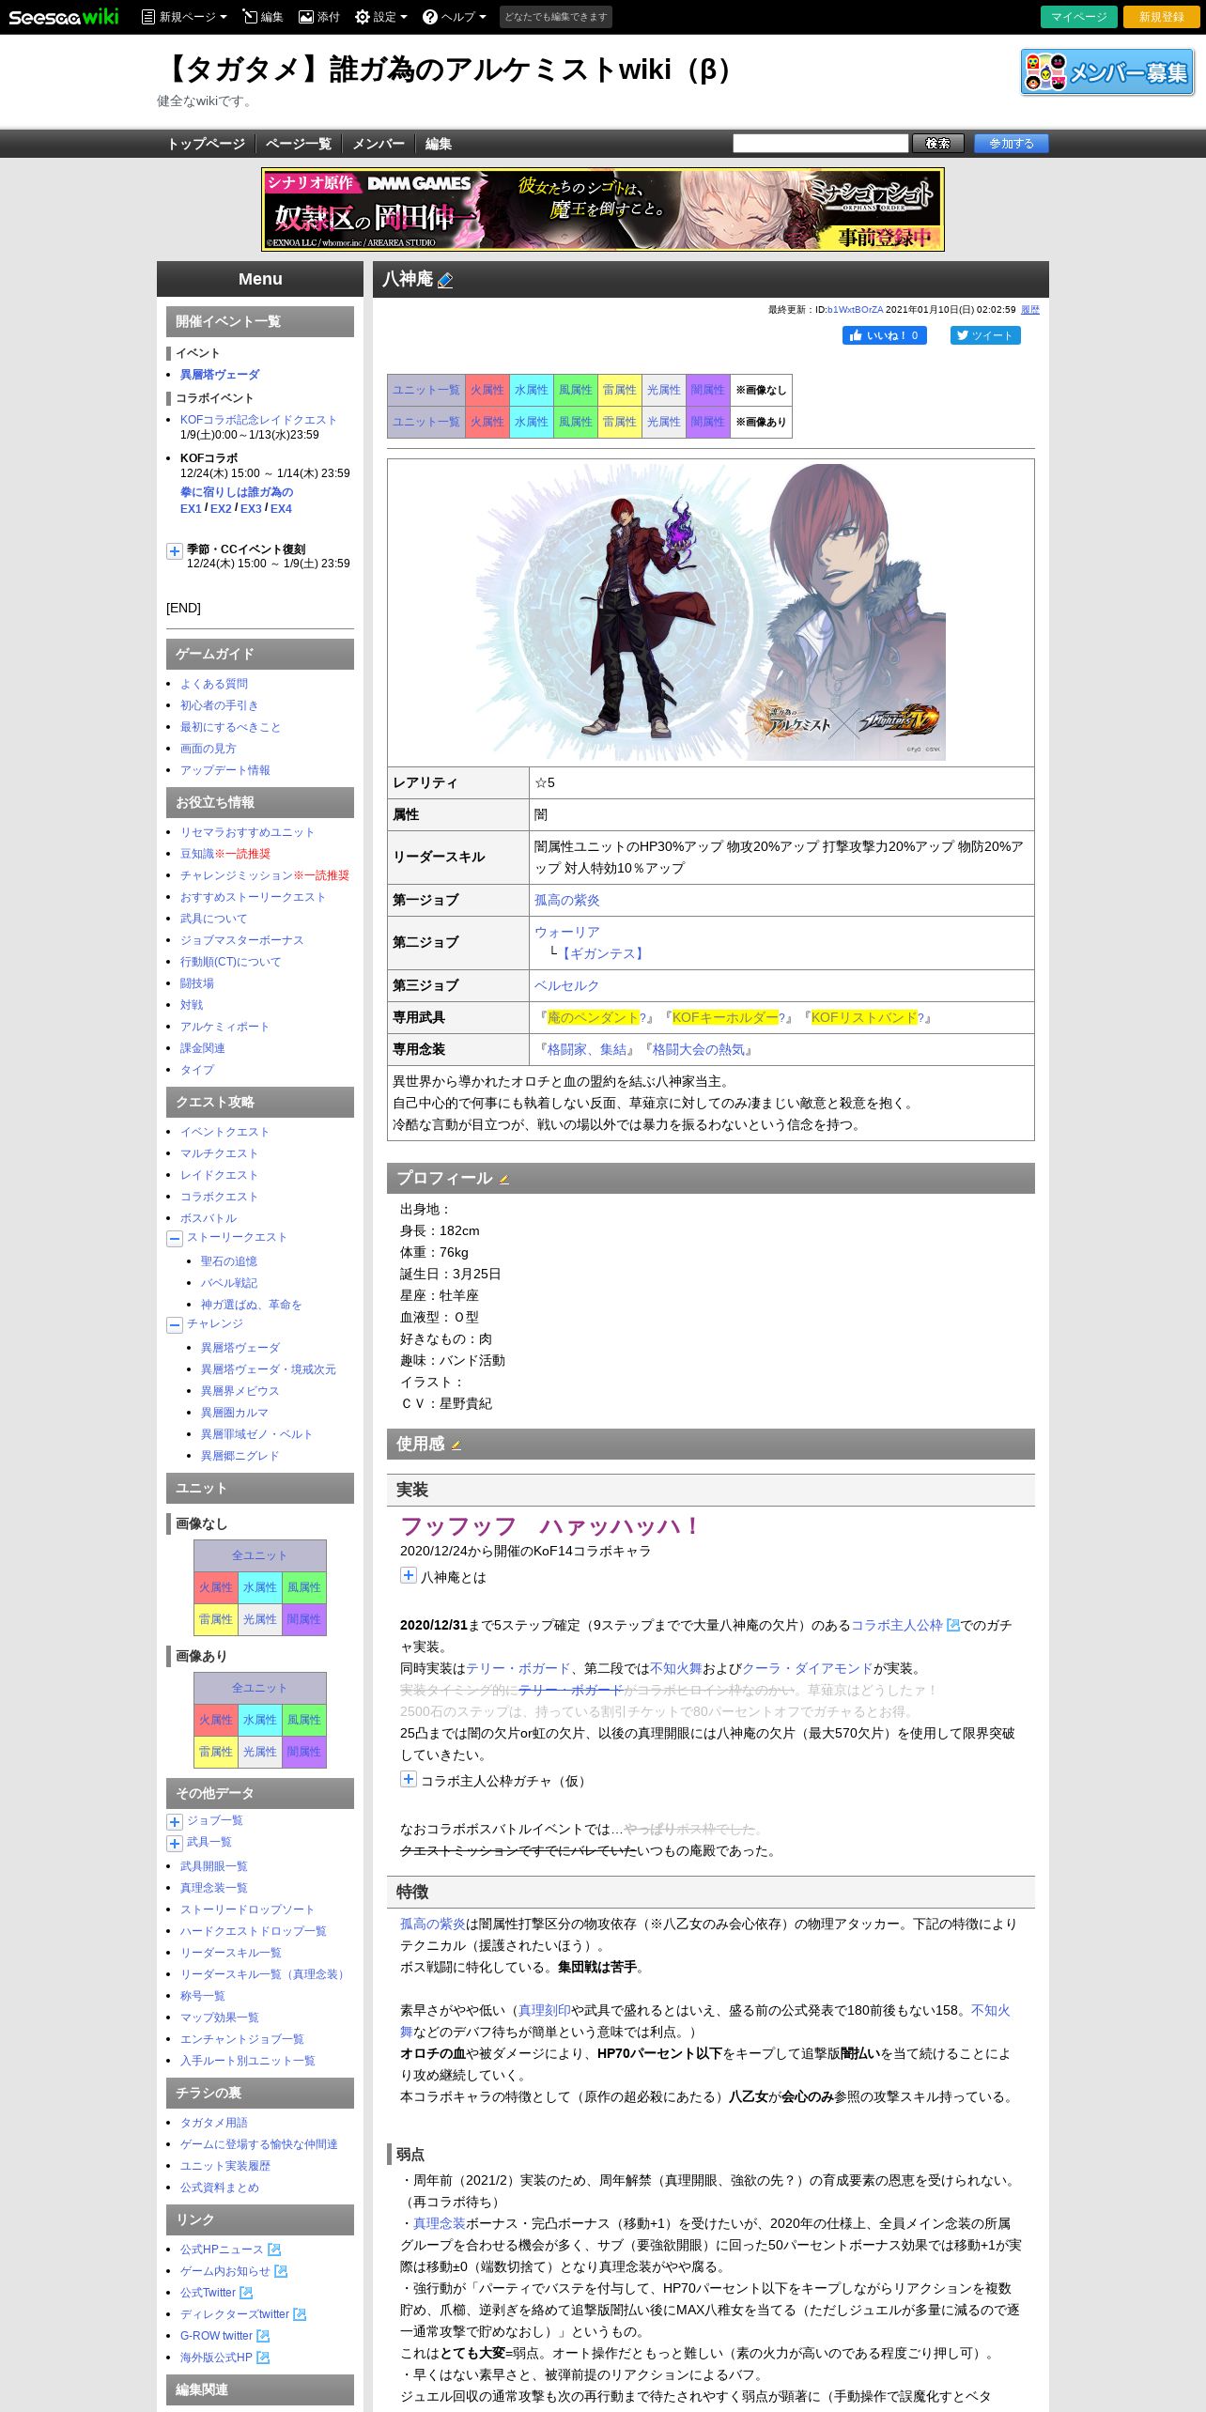Expand ジョブ一覧 in その他データ

tap(175, 1822)
